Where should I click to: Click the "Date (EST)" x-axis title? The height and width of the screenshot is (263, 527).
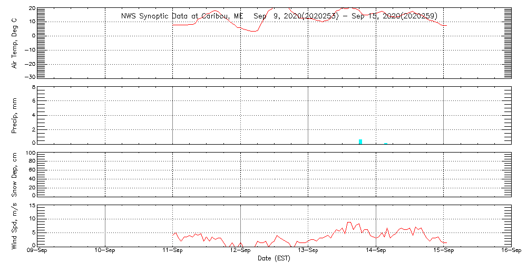click(274, 258)
